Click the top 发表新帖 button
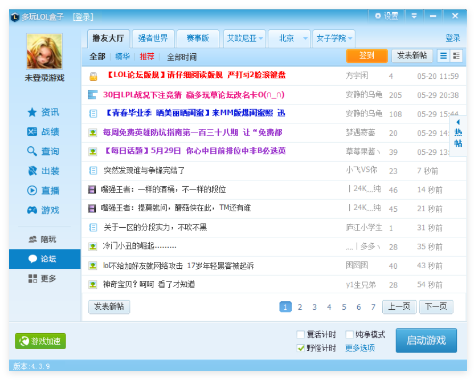Viewport: 476px width, 380px height. (412, 55)
